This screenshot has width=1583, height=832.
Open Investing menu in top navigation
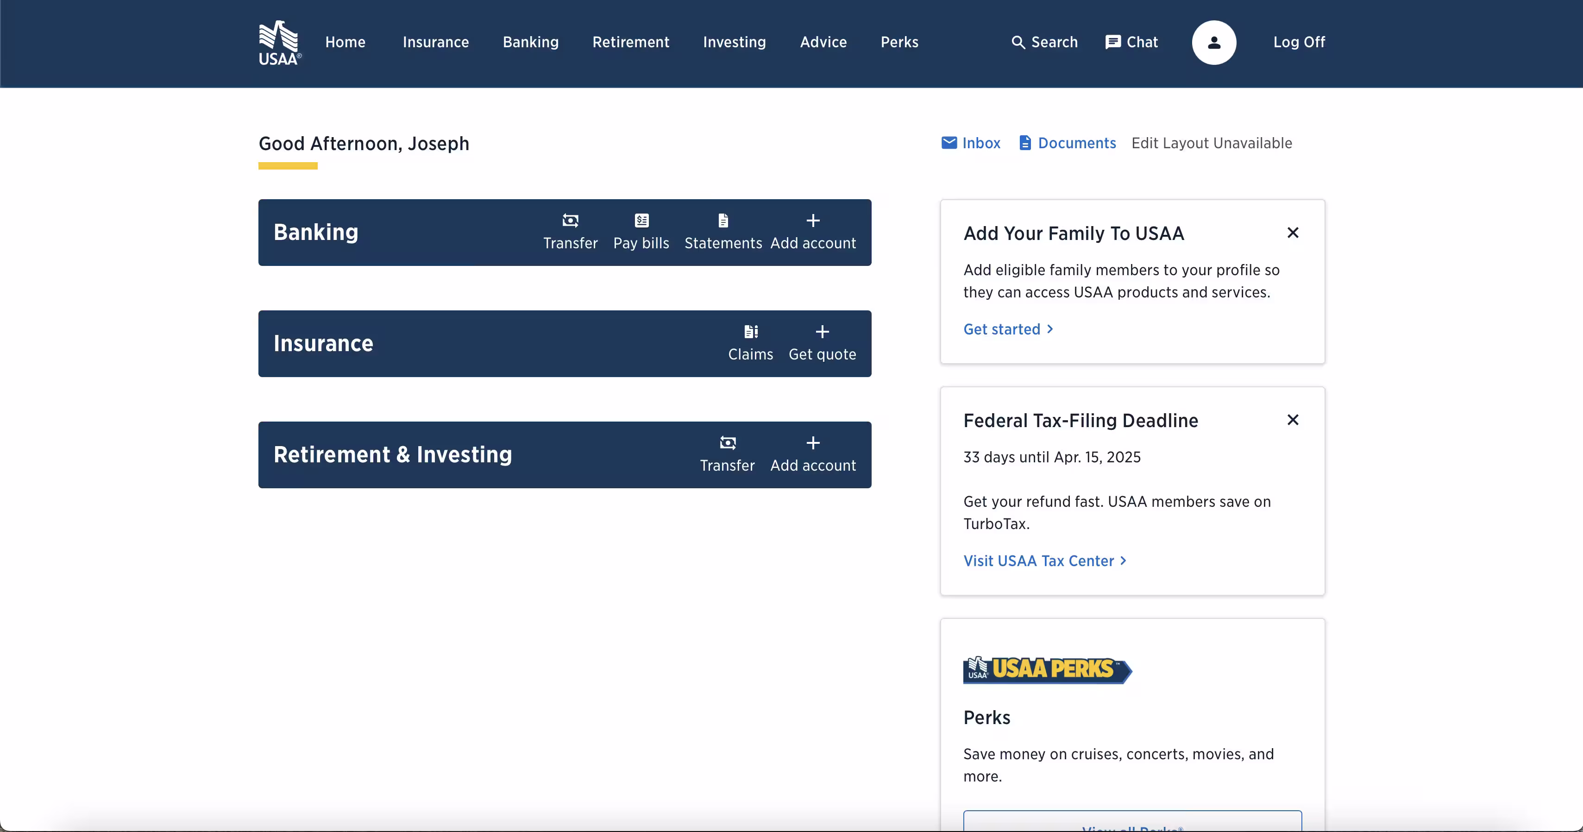[735, 42]
